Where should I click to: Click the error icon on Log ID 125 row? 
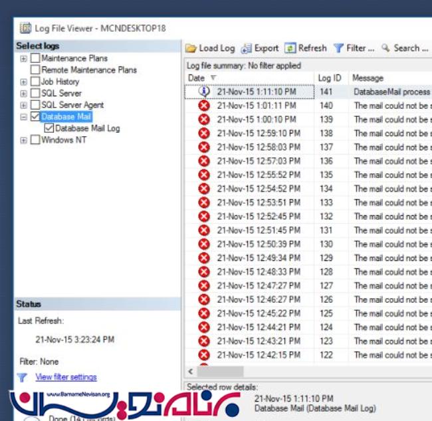pyautogui.click(x=204, y=313)
